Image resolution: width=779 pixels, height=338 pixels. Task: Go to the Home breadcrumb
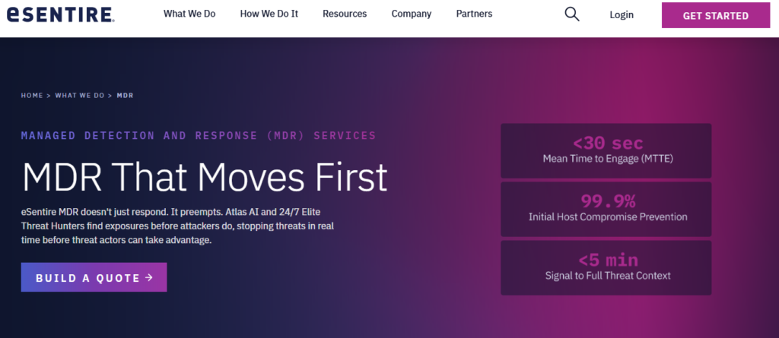[x=32, y=95]
